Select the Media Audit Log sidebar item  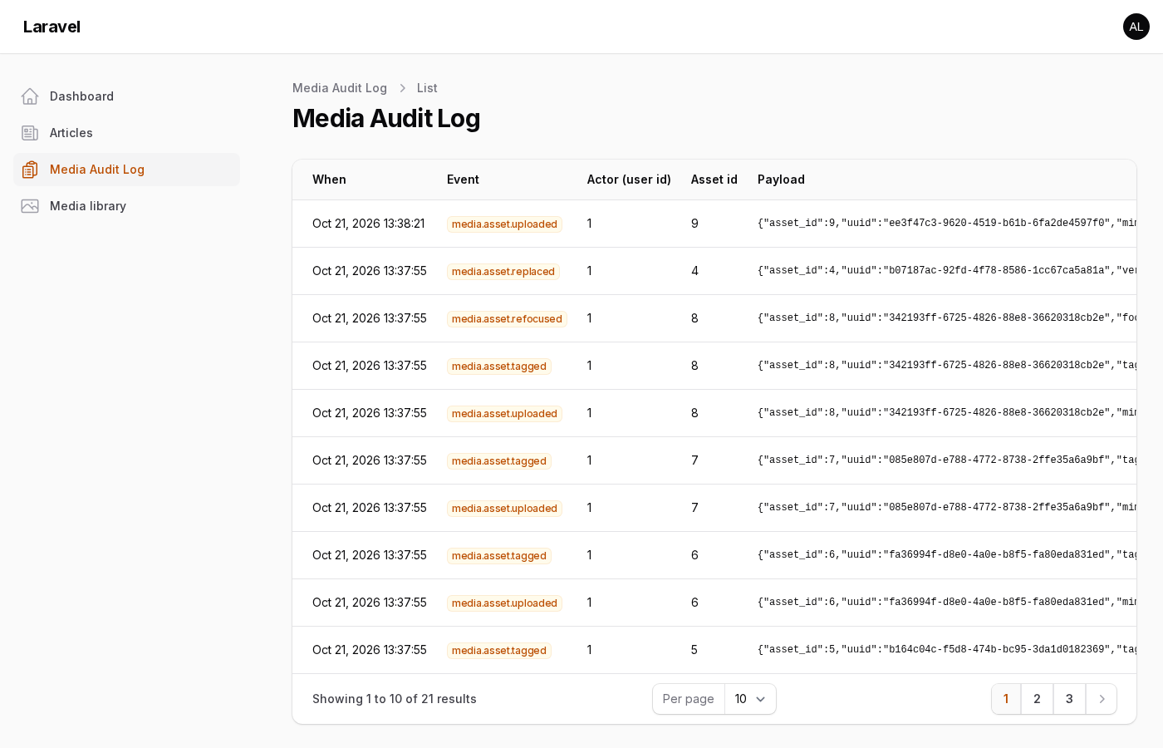(x=126, y=170)
